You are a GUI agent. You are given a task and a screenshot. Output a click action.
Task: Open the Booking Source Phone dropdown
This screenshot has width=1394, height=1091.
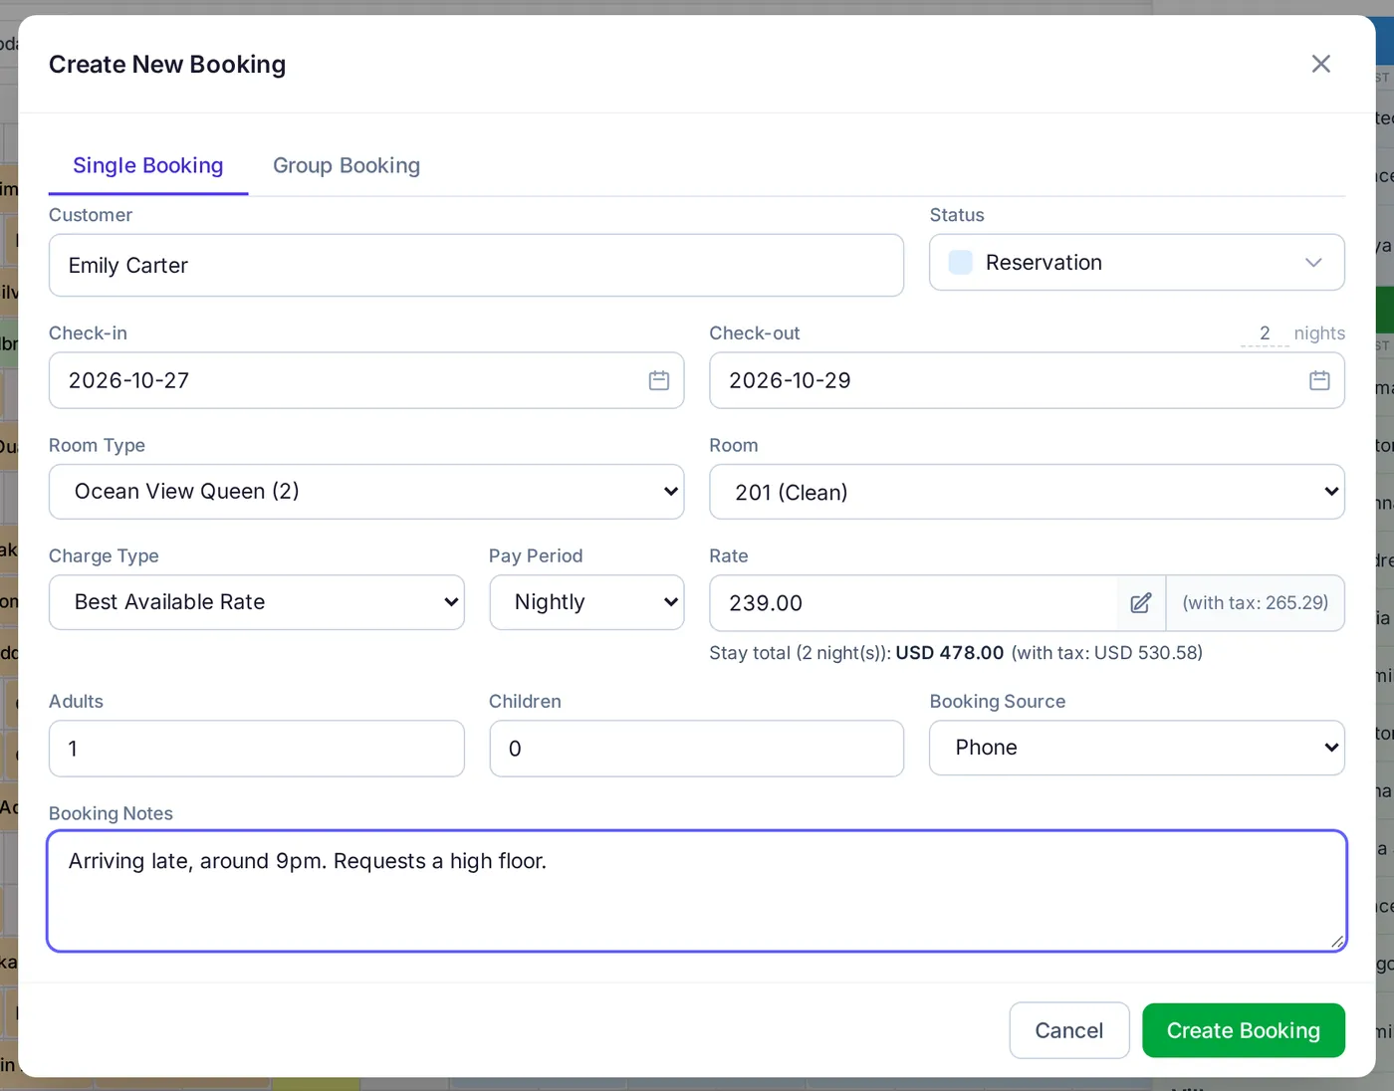click(x=1137, y=748)
